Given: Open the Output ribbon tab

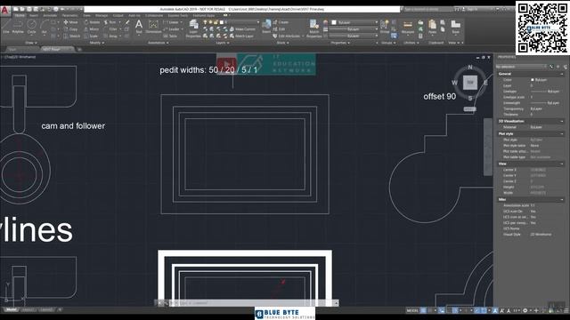Looking at the screenshot, I should [118, 16].
